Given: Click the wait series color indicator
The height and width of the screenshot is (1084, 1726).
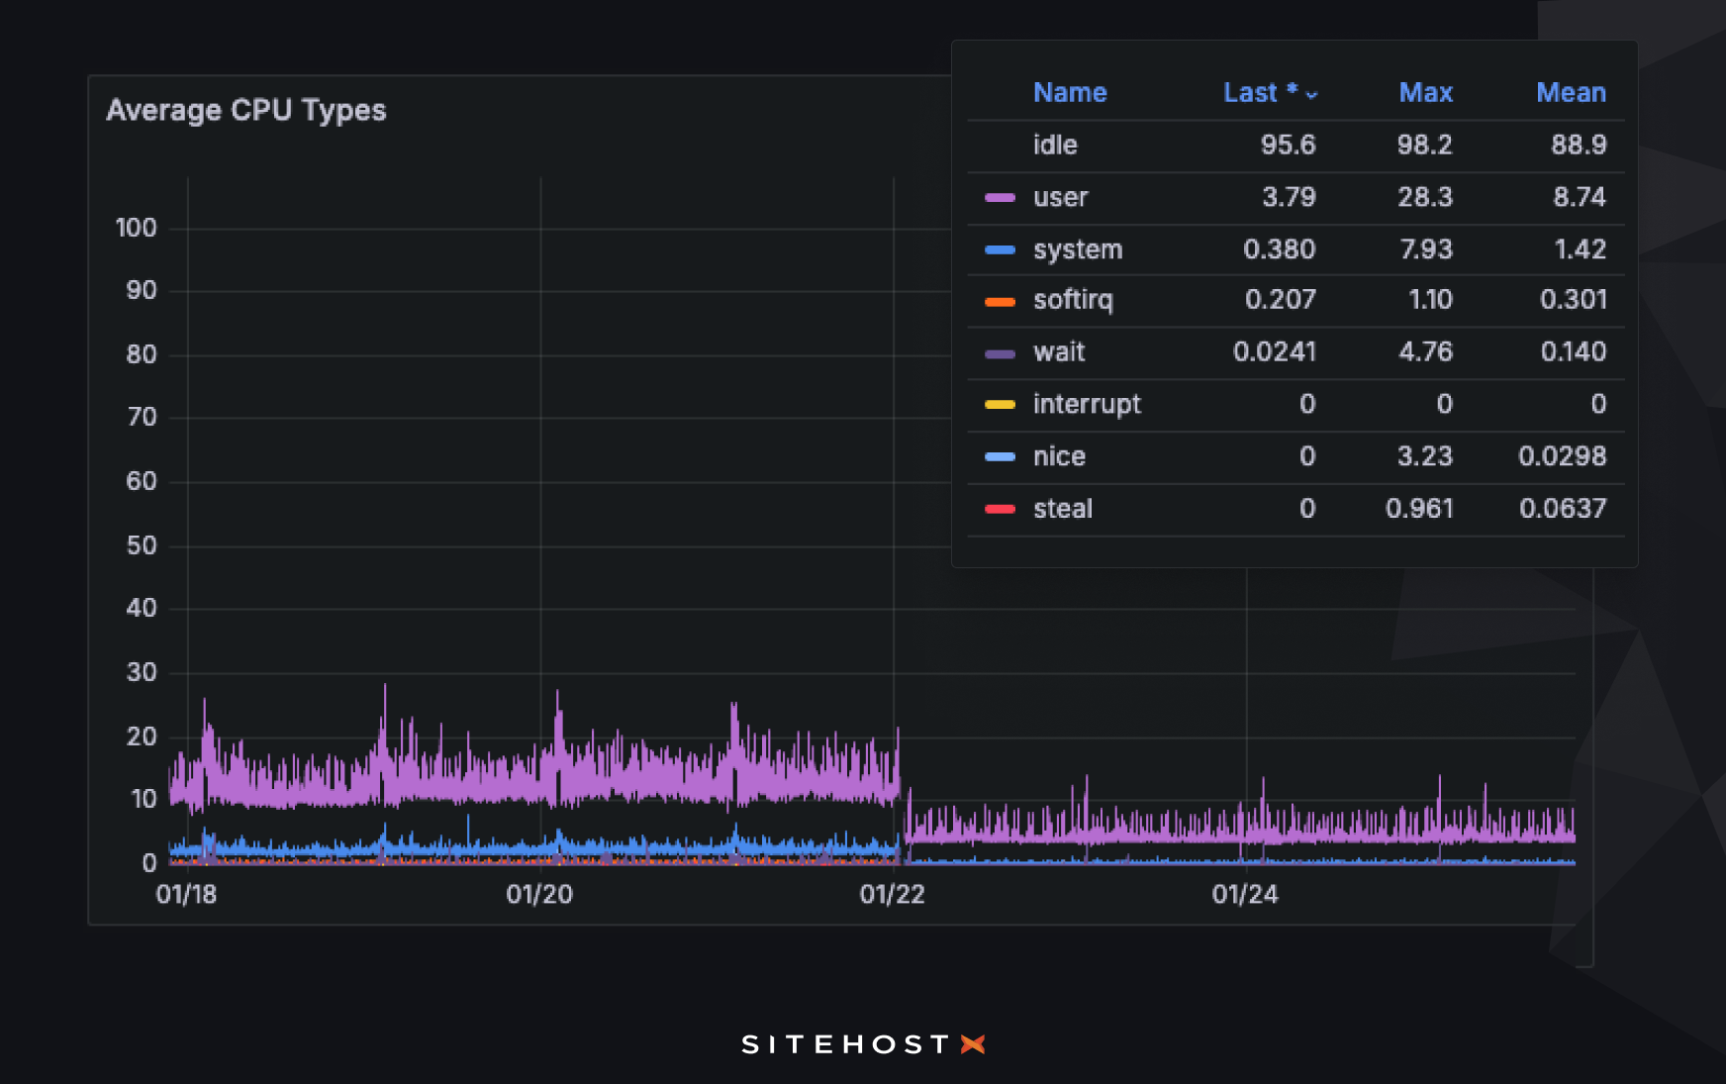Looking at the screenshot, I should (998, 352).
